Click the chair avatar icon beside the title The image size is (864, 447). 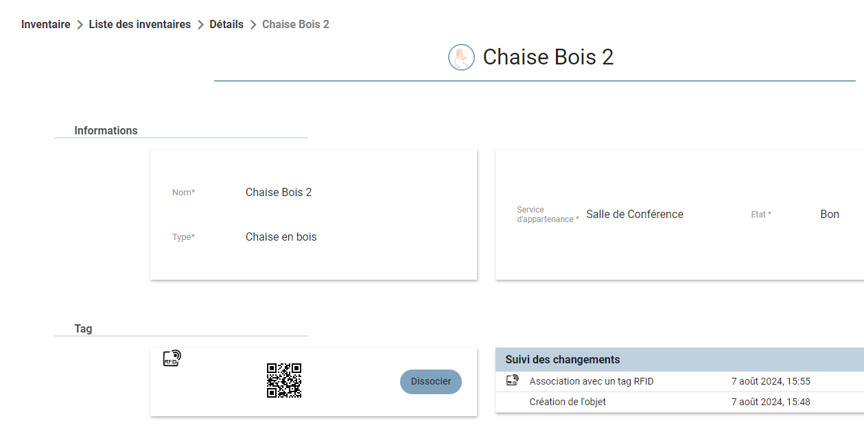(462, 57)
